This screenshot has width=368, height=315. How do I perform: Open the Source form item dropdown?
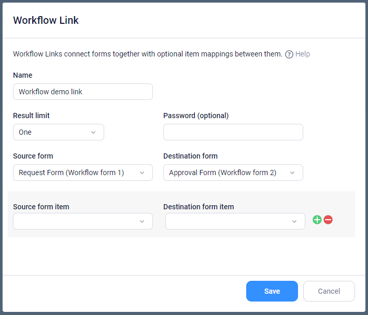click(x=83, y=221)
